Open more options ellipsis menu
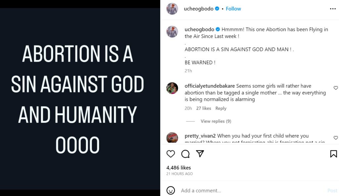Image resolution: width=339 pixels, height=196 pixels. tap(333, 9)
